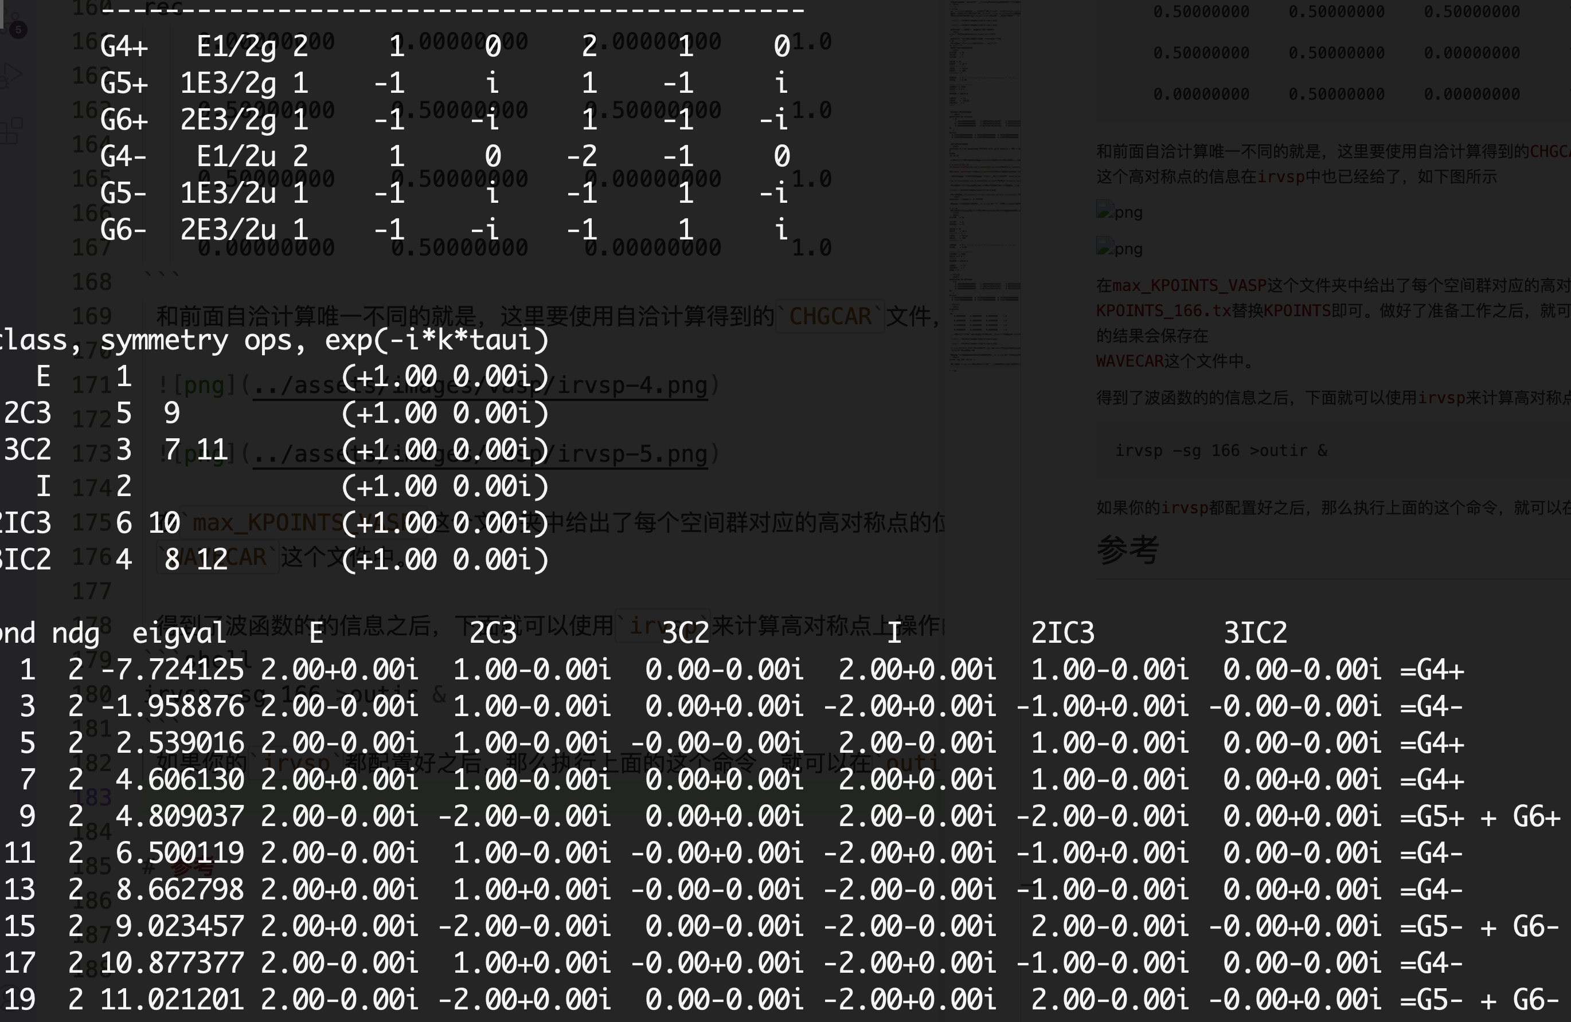Click eigenvalue '2.539016' in terminal output
Screen dimensions: 1571x1022
click(180, 743)
